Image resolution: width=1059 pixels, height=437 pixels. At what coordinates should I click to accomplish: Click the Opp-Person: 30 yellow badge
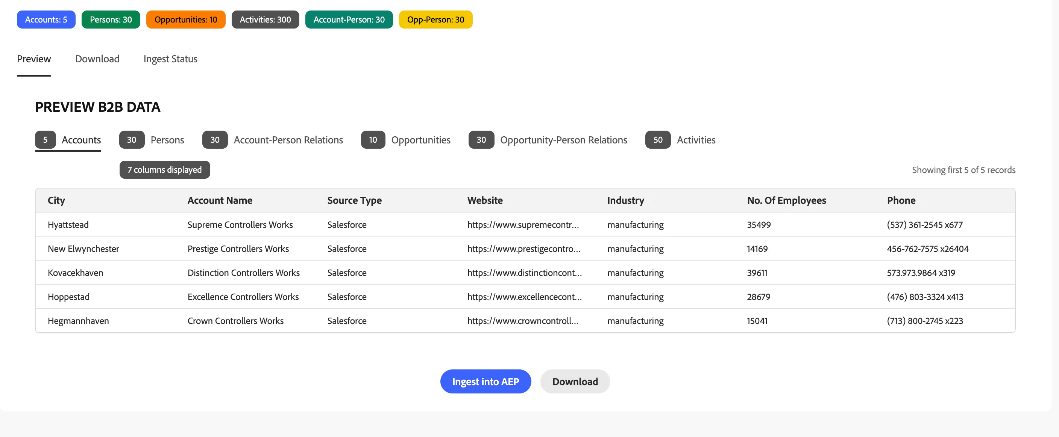click(436, 20)
